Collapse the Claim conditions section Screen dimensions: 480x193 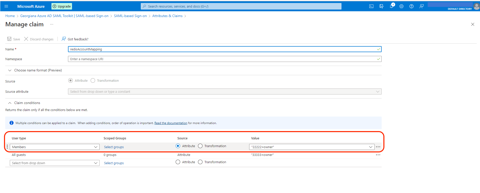click(x=10, y=103)
